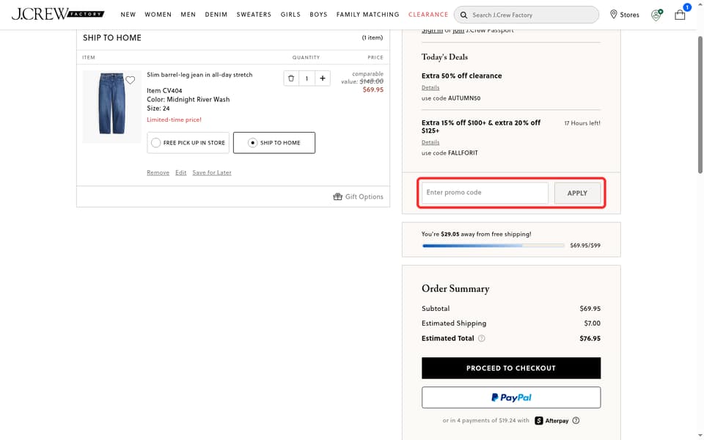Click the '$69.95/$99' shipping progress text

(585, 246)
